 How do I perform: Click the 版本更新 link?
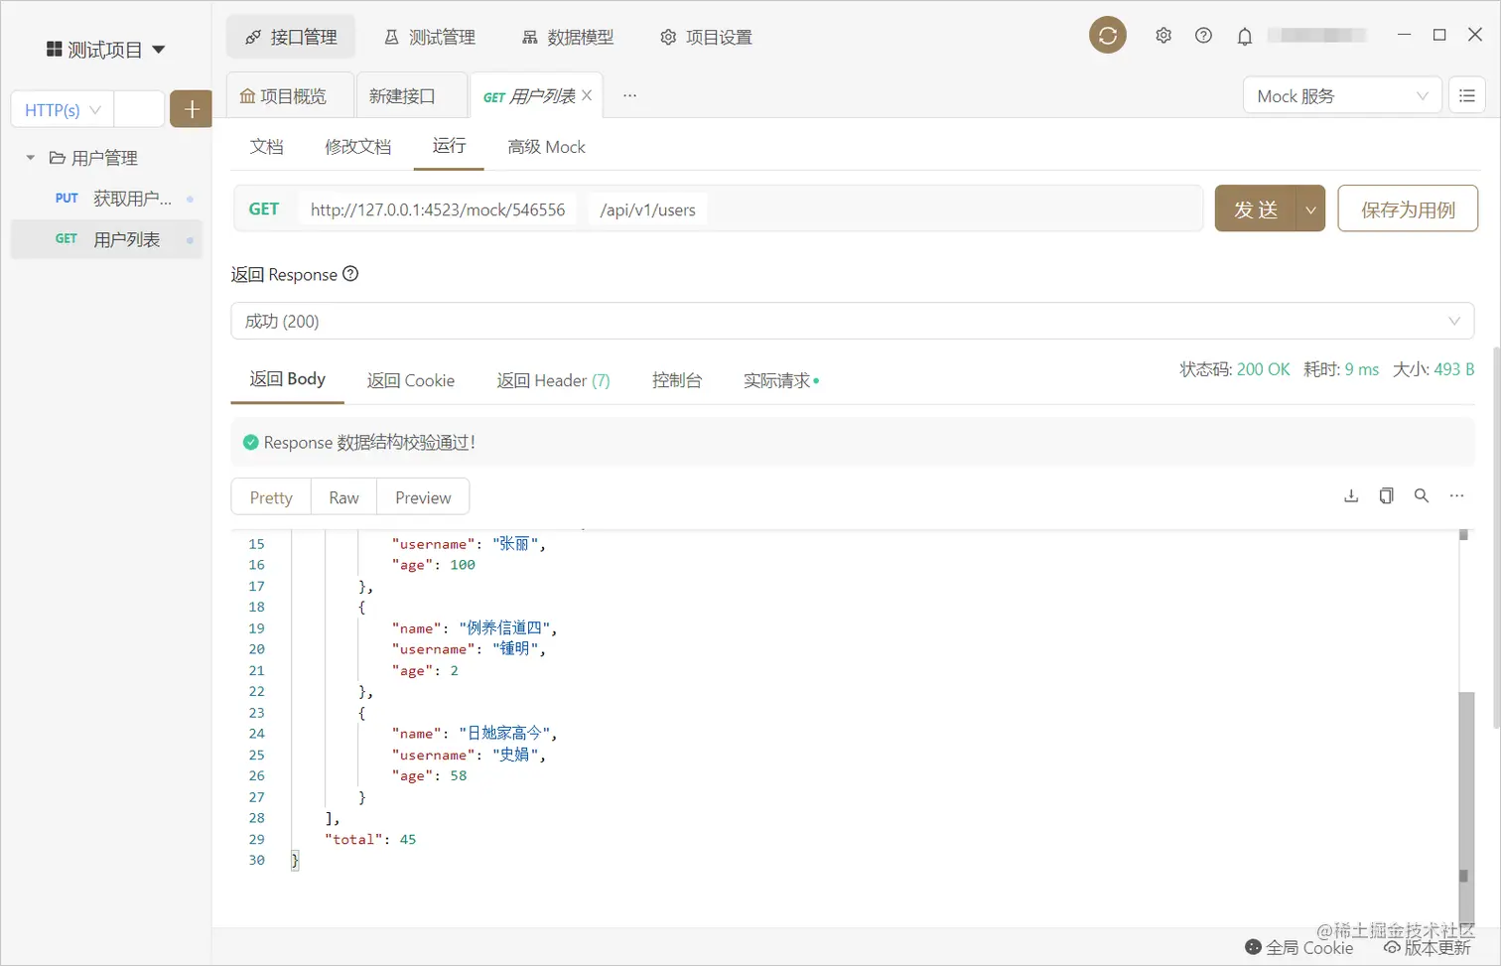click(x=1428, y=948)
